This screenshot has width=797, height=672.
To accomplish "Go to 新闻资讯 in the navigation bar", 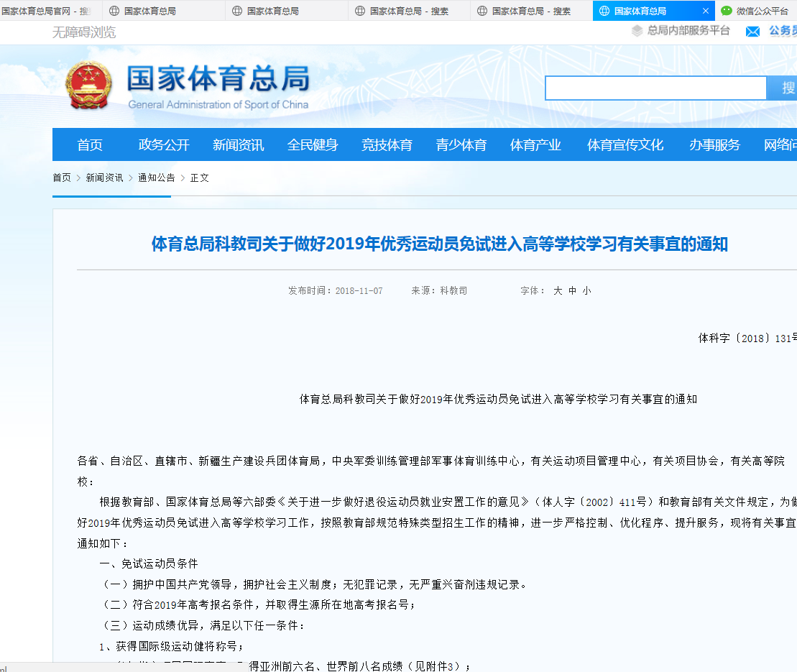I will coord(238,145).
